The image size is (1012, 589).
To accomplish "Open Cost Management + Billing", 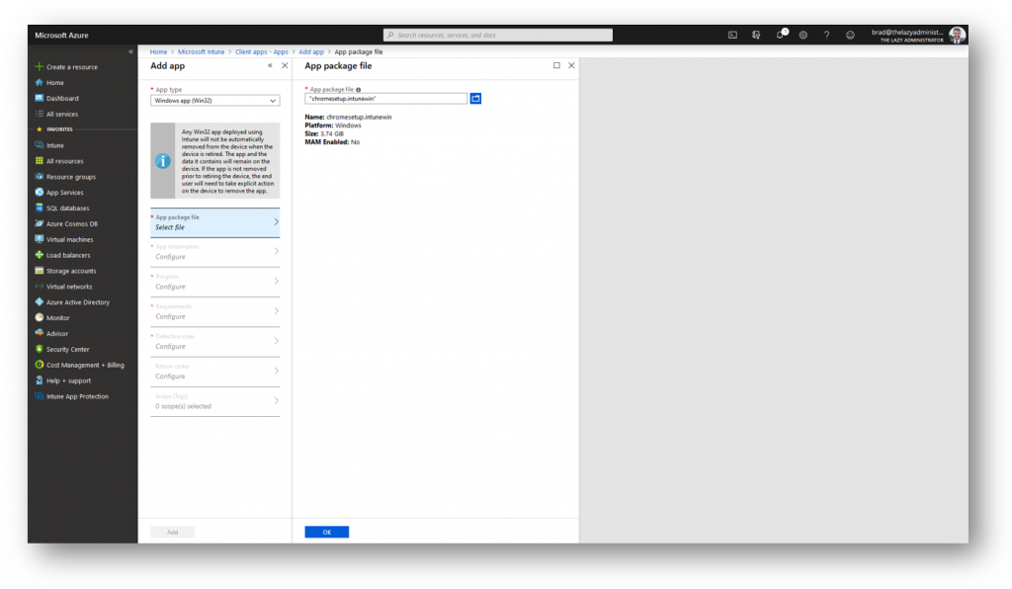I will tap(79, 365).
